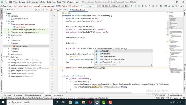Open the Database Inspector tool window

point(33,95)
